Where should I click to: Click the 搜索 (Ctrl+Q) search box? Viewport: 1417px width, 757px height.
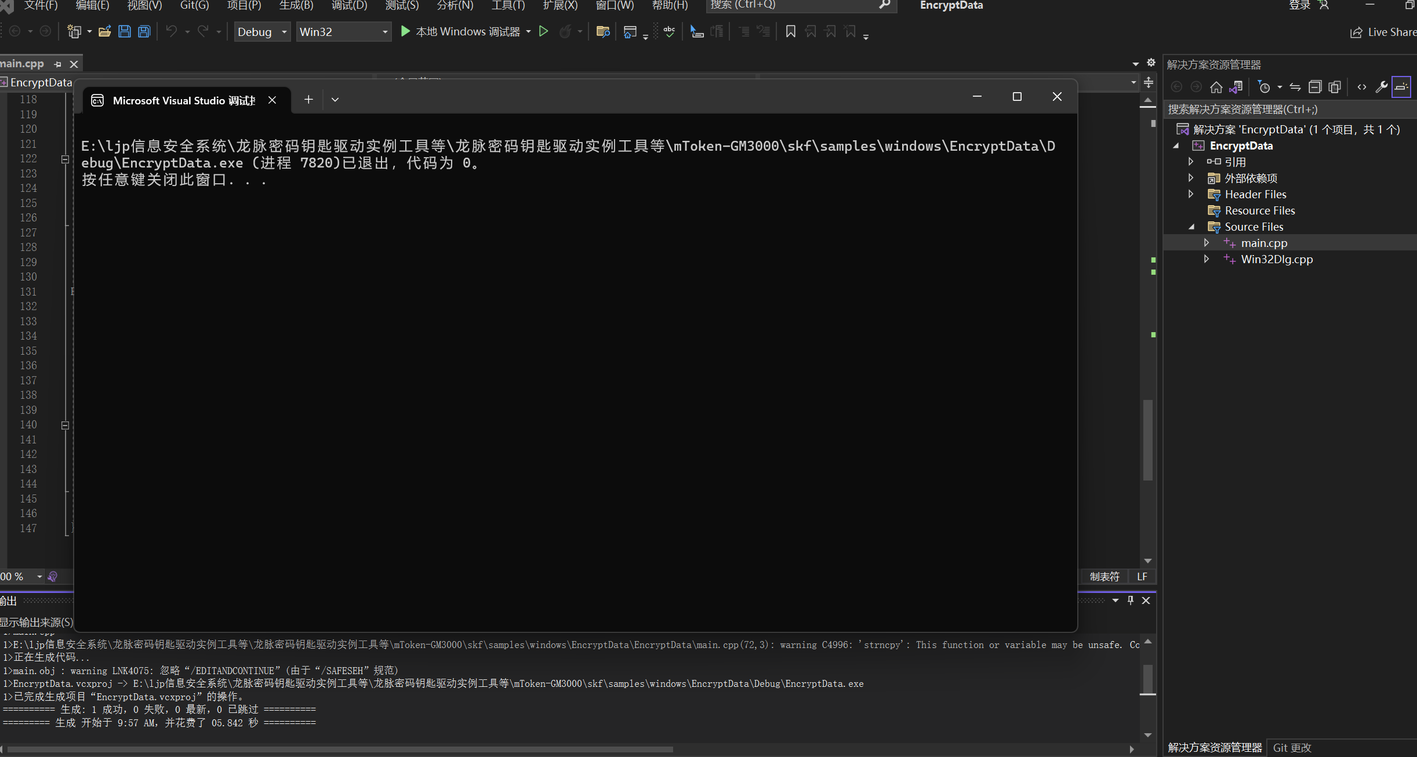(x=801, y=5)
